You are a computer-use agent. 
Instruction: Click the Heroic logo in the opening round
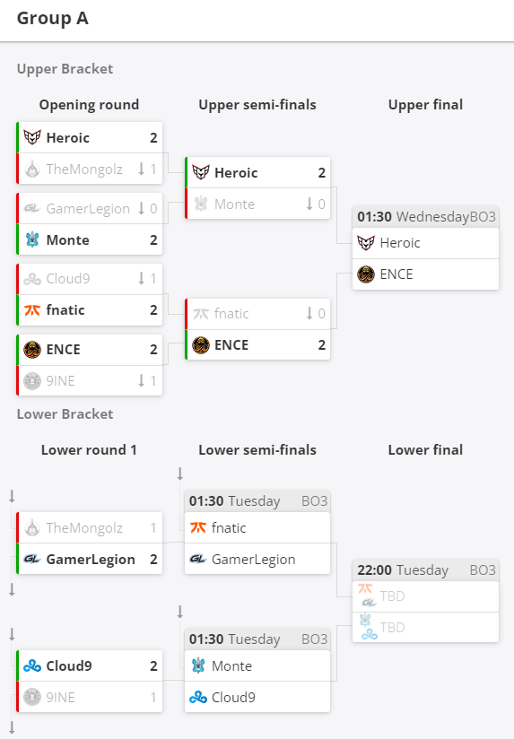32,137
